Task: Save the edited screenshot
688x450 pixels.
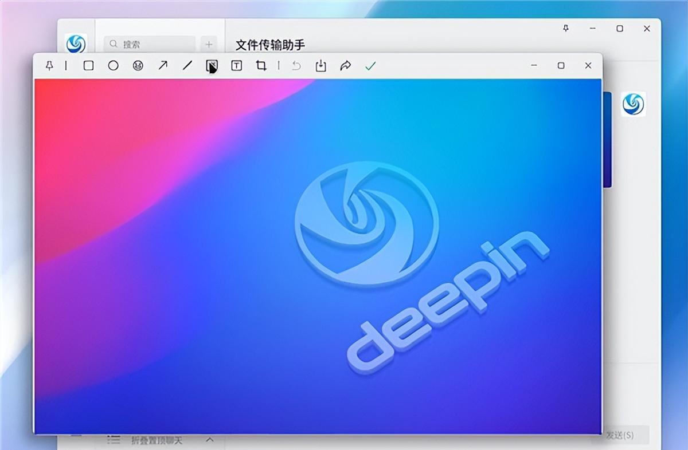Action: tap(320, 66)
